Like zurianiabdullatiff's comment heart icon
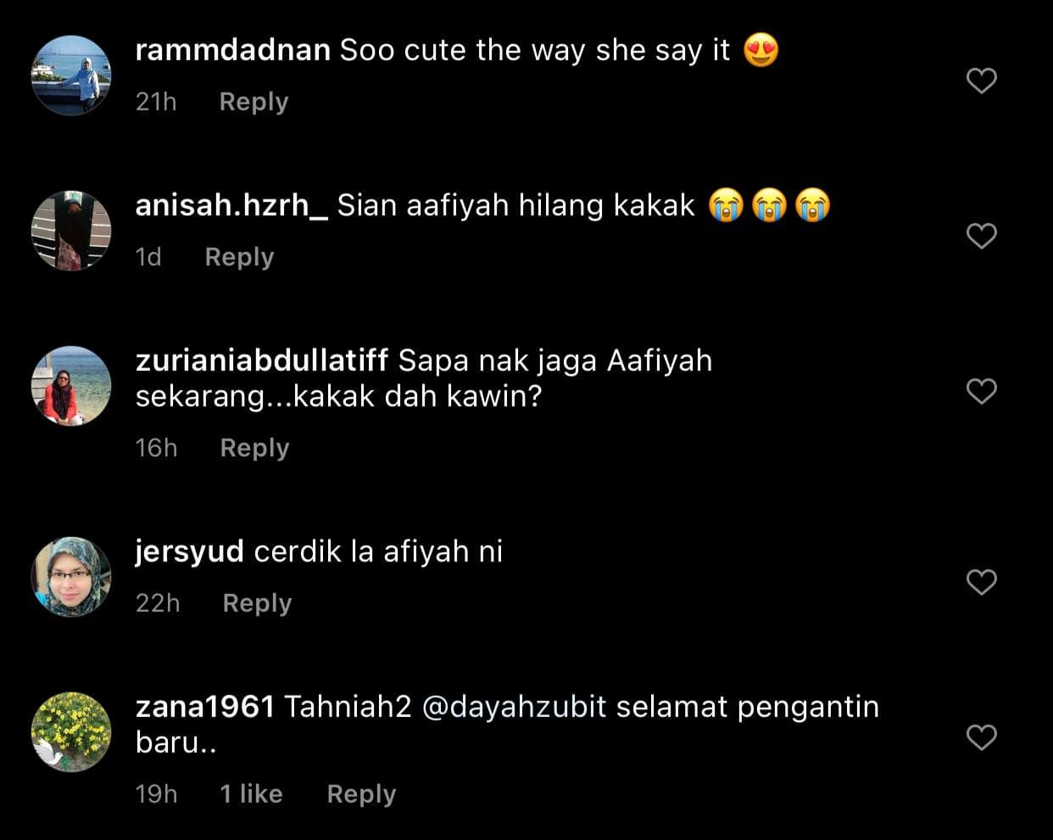 pyautogui.click(x=982, y=391)
